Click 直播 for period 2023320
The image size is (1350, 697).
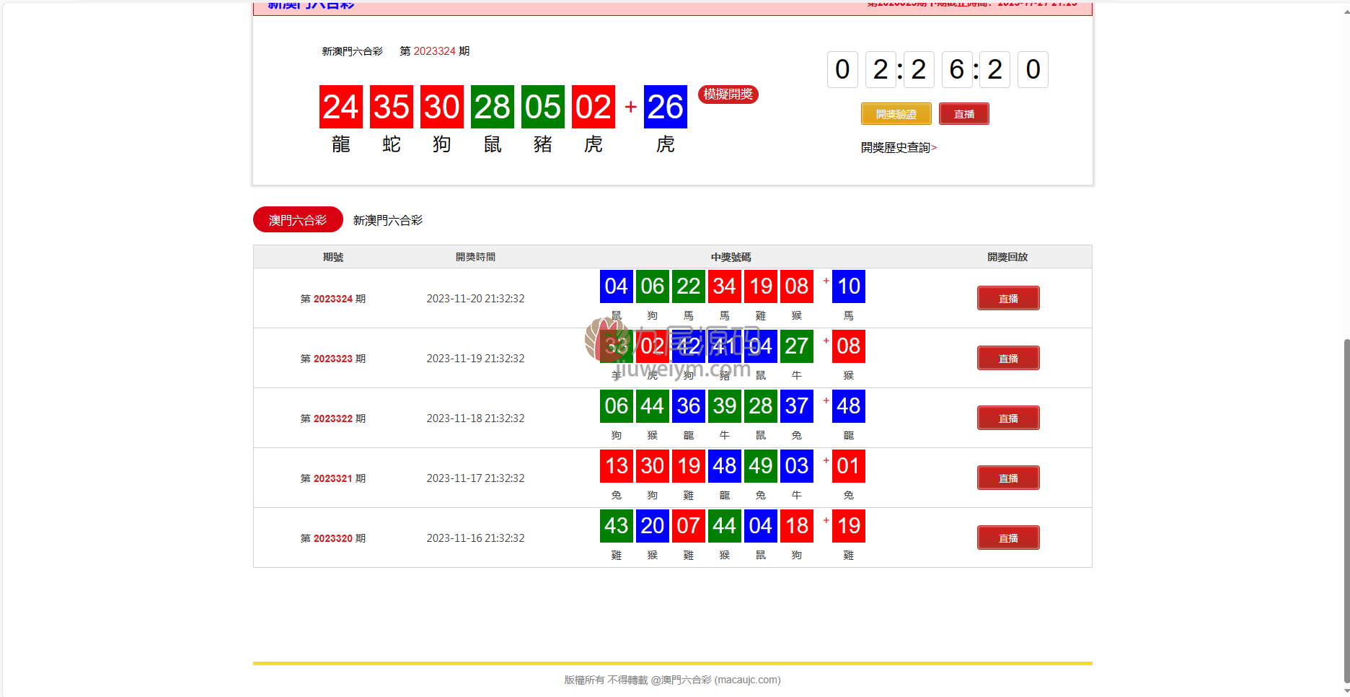click(x=1008, y=538)
